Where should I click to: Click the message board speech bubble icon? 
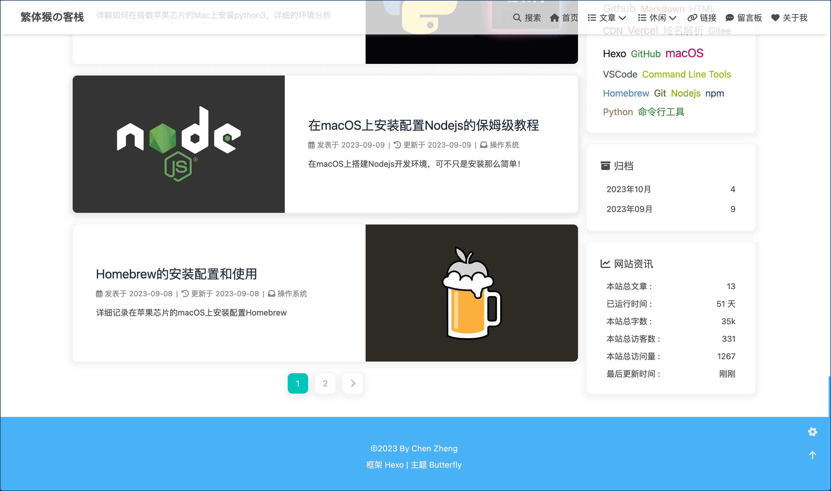729,17
